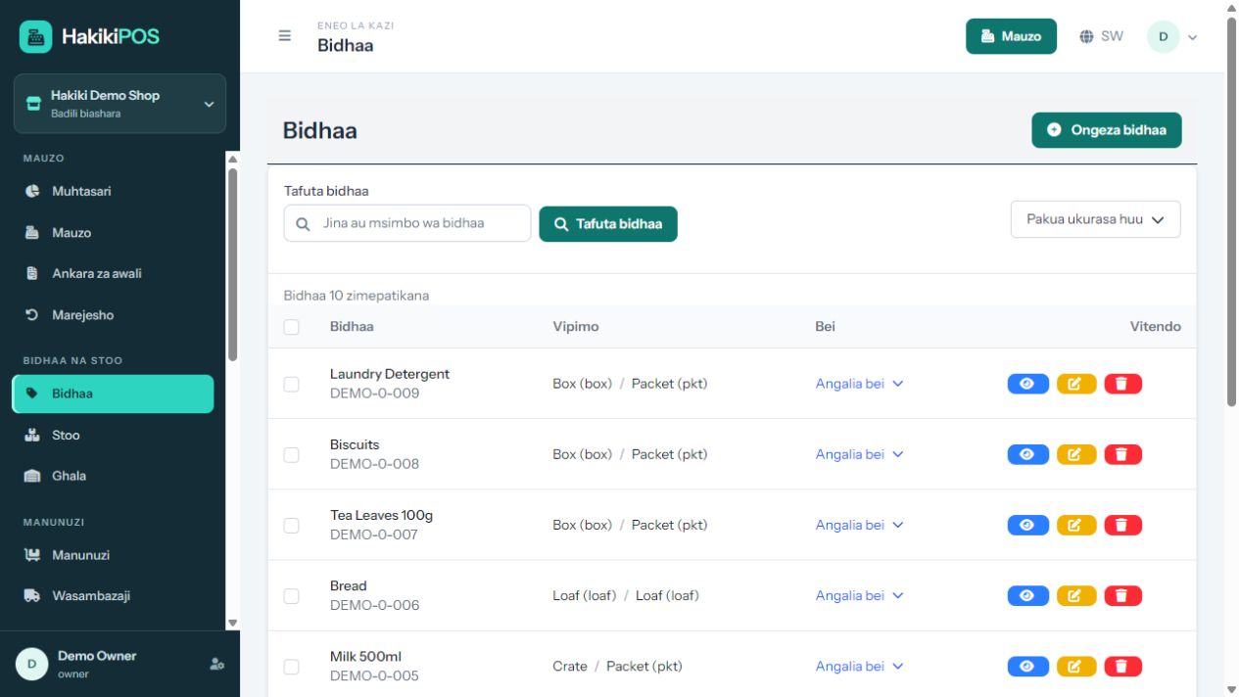Screen dimensions: 1239x697
Task: Select the Bidhaa sidebar item
Action: coord(113,394)
